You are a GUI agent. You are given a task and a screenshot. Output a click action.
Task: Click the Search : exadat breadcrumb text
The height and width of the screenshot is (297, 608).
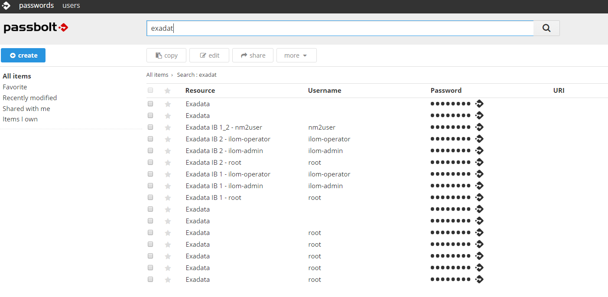[197, 75]
